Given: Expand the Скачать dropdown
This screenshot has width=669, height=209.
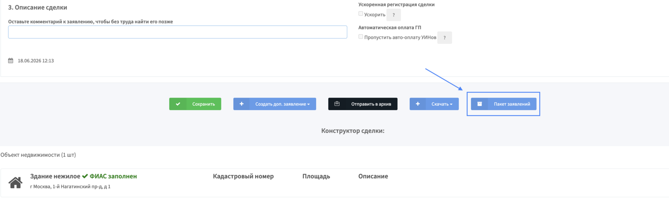Looking at the screenshot, I should 434,104.
